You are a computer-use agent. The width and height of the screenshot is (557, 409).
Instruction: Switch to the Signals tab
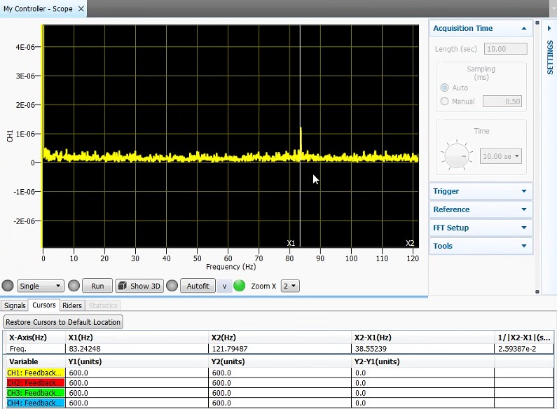15,305
